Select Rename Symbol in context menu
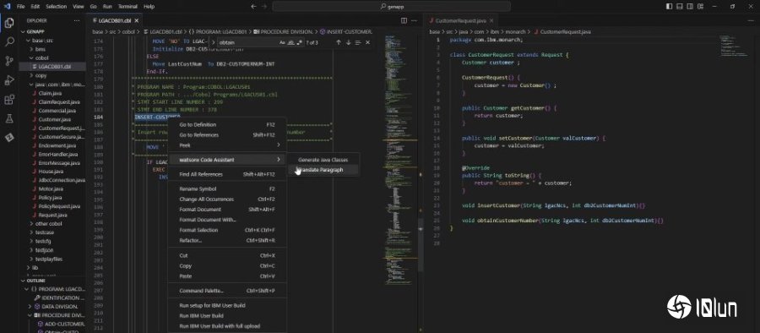 tap(227, 188)
